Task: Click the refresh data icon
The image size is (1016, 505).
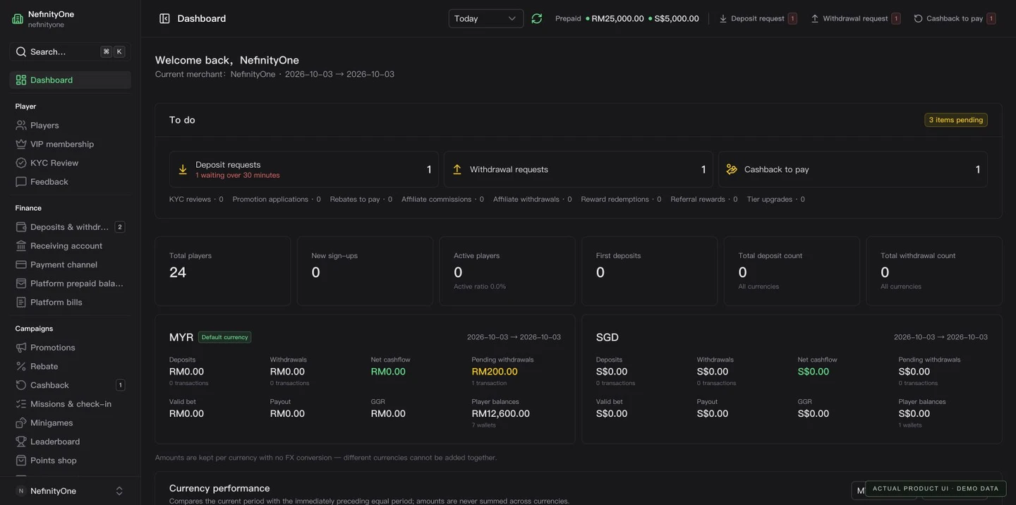Action: (x=537, y=18)
